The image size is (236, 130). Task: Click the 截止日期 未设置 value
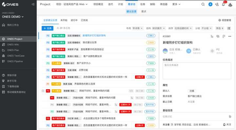click(x=191, y=102)
